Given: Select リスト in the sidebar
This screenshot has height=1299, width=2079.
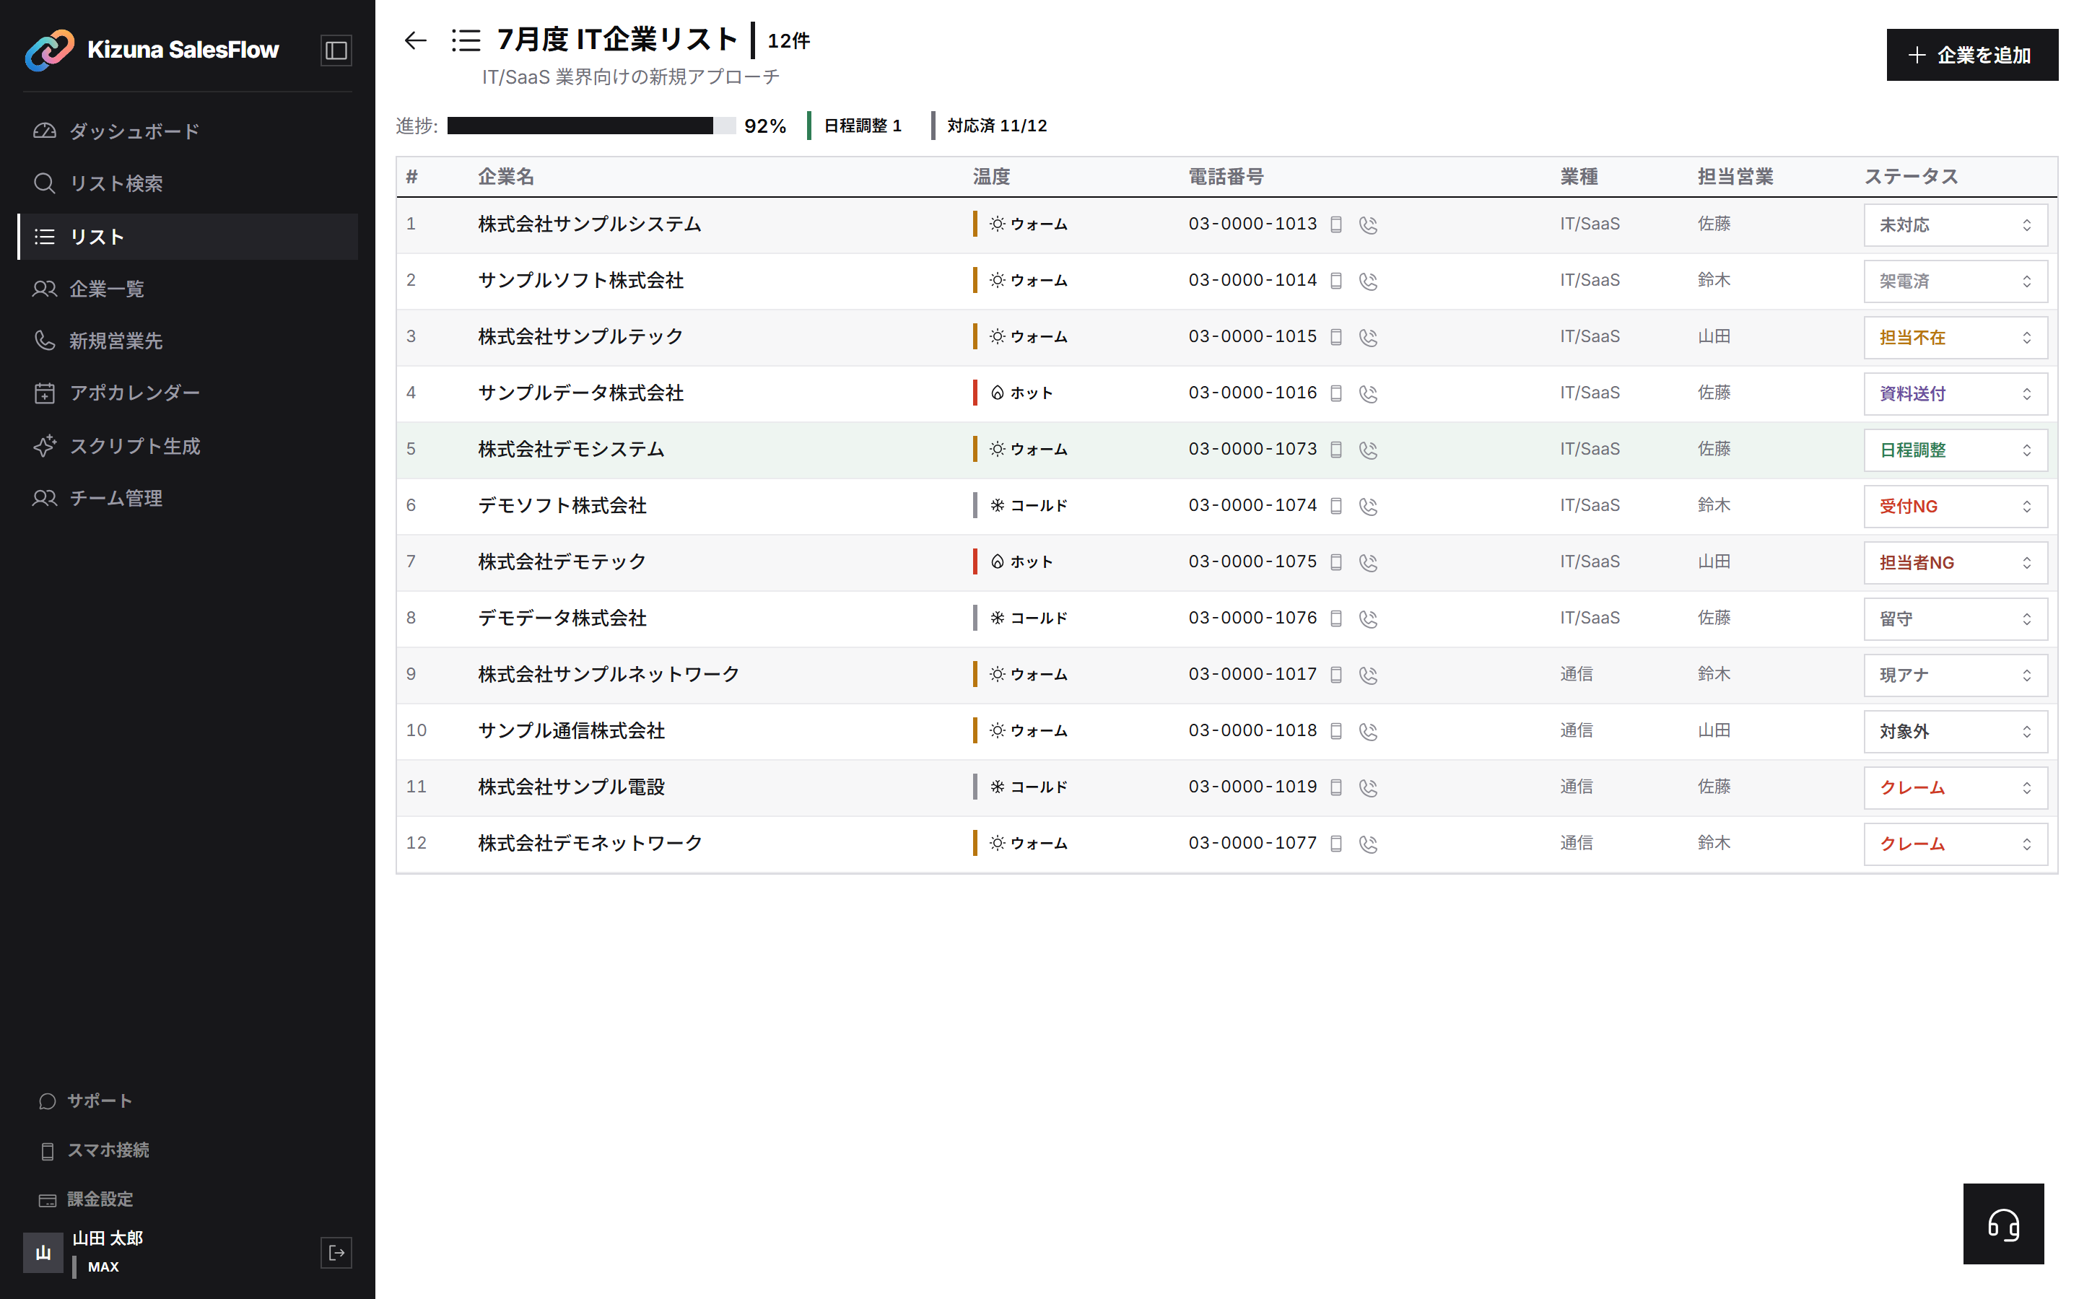Looking at the screenshot, I should click(x=188, y=236).
